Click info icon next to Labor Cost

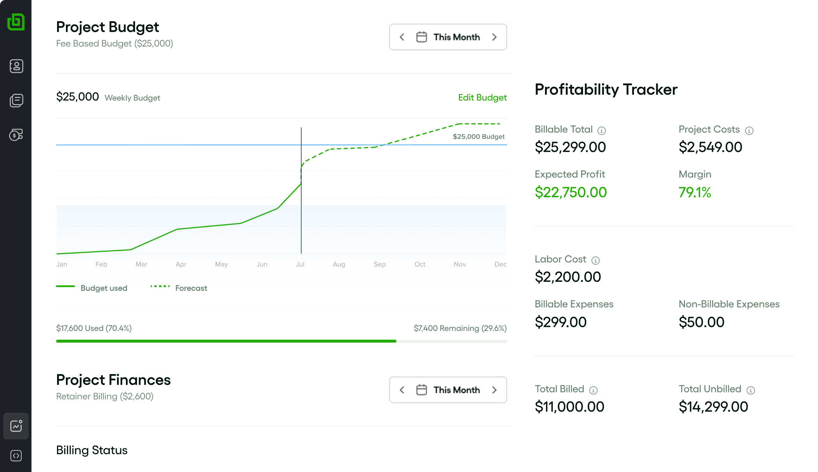[x=596, y=261]
